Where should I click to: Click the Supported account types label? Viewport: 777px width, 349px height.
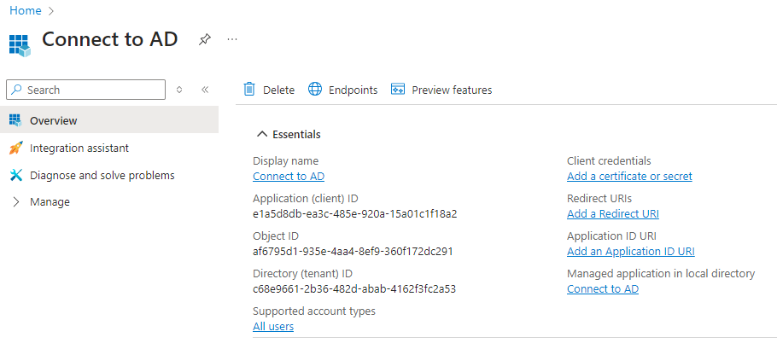point(314,311)
